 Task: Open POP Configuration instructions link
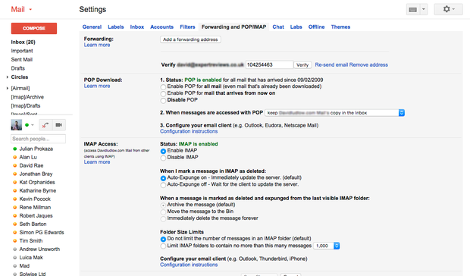189,132
